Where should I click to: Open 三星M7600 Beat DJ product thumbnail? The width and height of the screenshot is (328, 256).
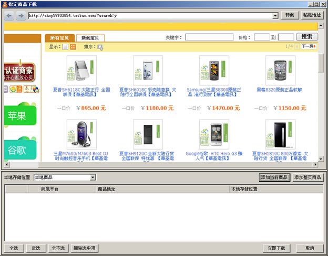(81, 134)
